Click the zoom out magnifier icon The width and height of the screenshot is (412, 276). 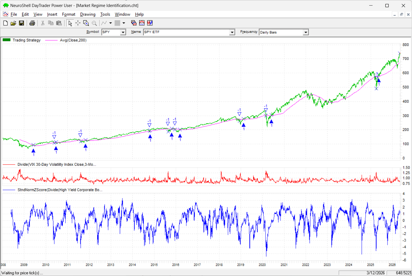[x=94, y=23]
